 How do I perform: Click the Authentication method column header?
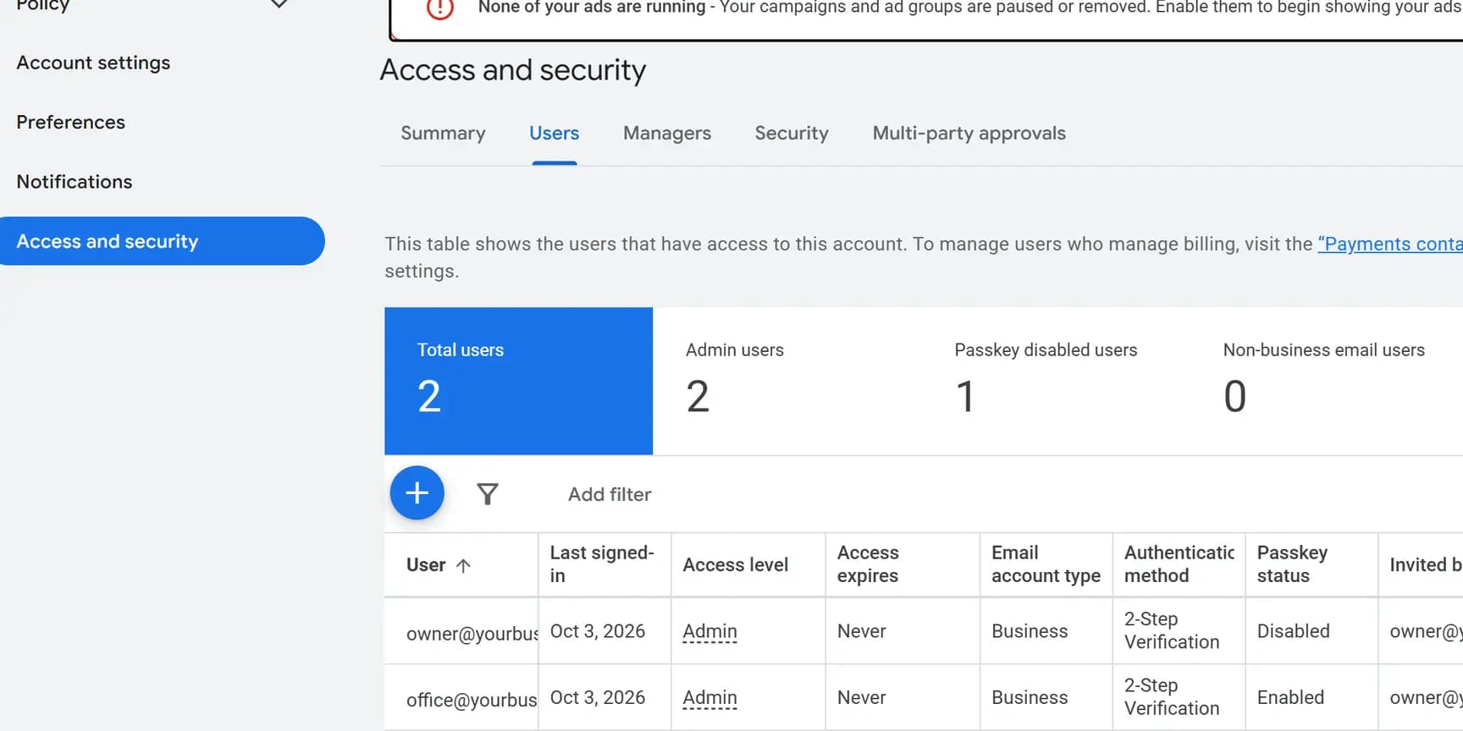1179,564
